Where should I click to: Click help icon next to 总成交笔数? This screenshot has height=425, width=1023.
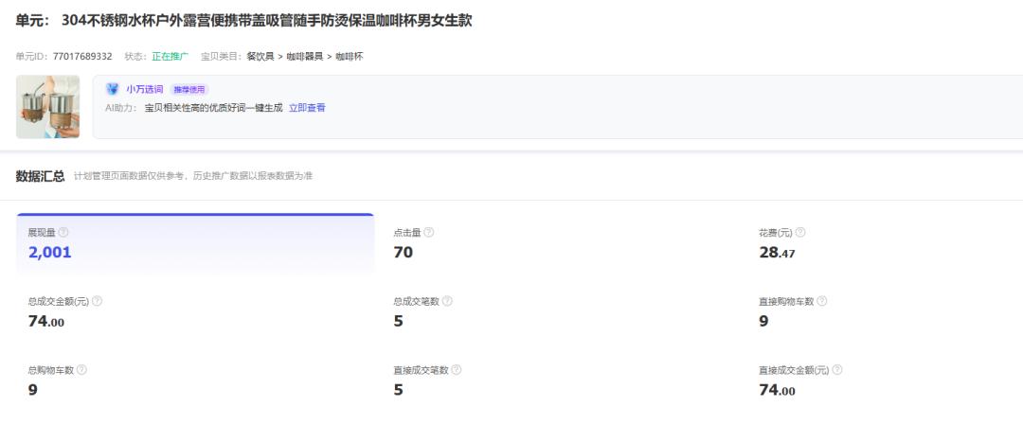coord(447,301)
